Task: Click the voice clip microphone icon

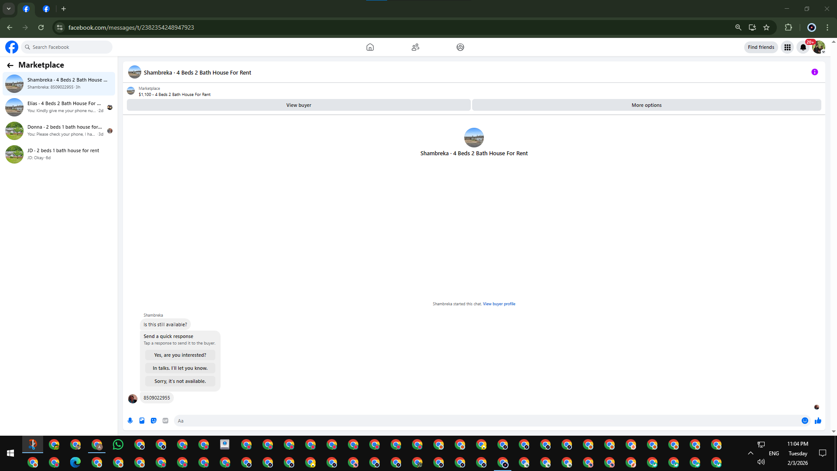Action: (130, 421)
